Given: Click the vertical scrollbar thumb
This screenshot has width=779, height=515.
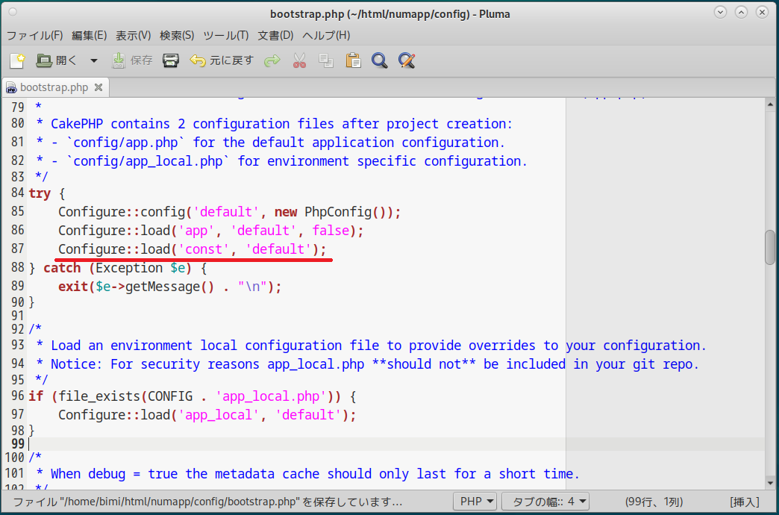Looking at the screenshot, I should click(770, 247).
